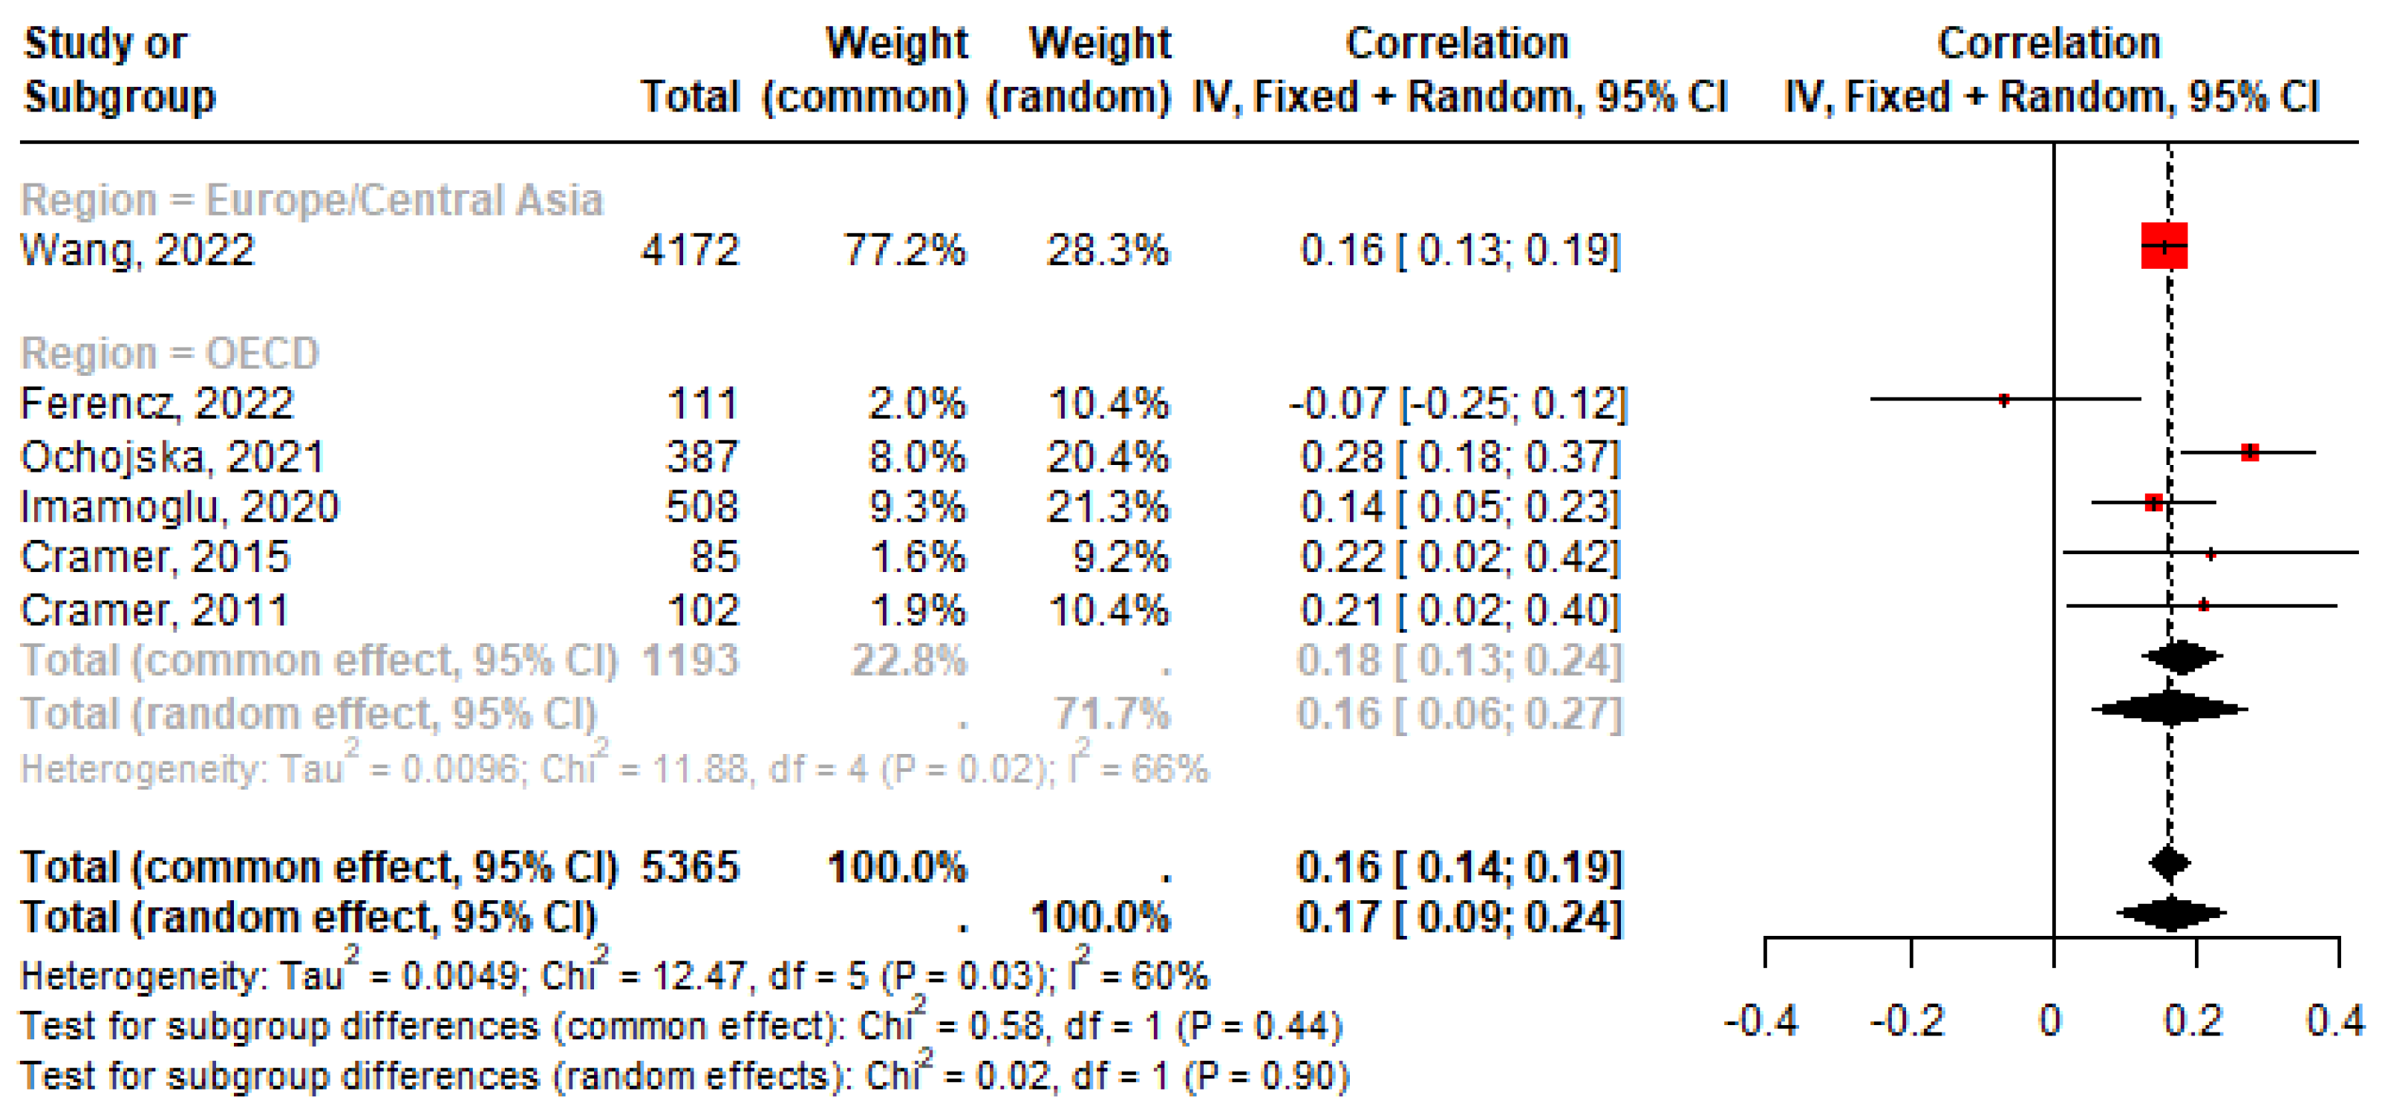Select the 'Region = OECD' subgroup heading
2382x1109 pixels.
click(170, 354)
